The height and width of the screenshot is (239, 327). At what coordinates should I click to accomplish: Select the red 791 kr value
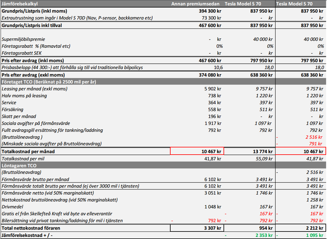(x=316, y=144)
